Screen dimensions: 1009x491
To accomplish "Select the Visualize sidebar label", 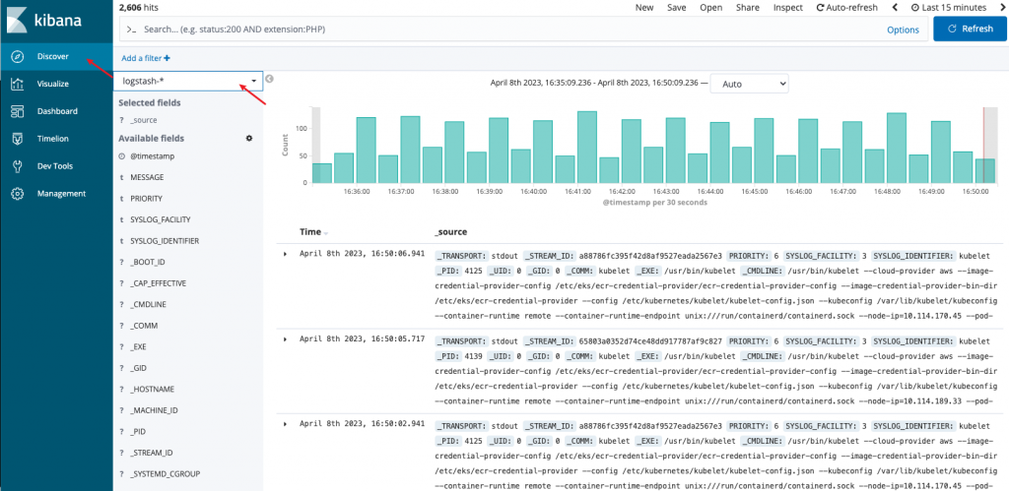I will [x=53, y=84].
